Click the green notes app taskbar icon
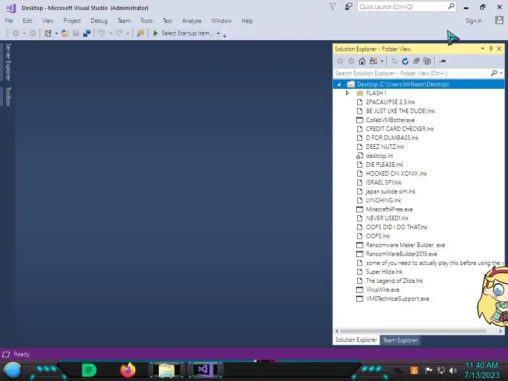This screenshot has height=381, width=508. click(x=89, y=370)
